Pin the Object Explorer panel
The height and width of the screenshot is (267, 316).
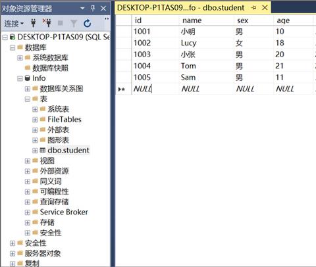(x=93, y=9)
